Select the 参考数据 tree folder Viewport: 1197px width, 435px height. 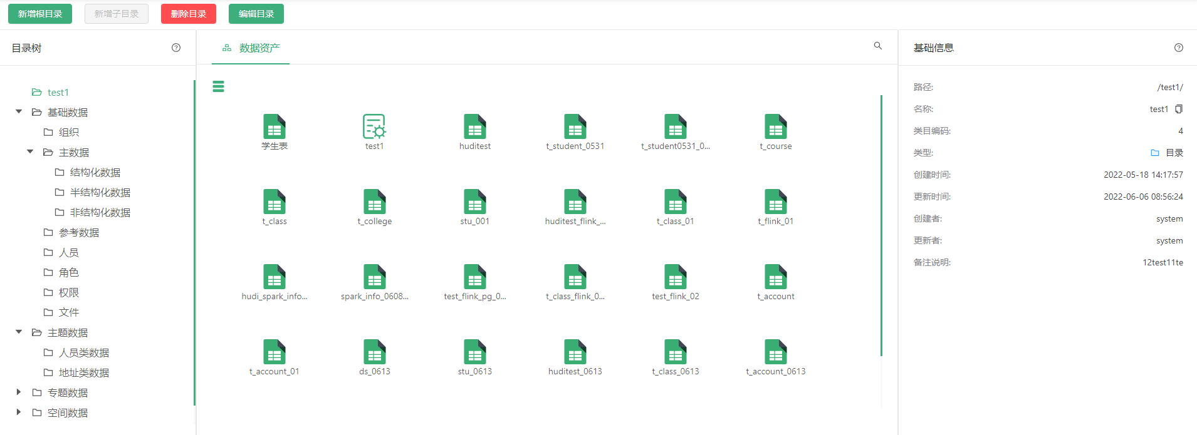pos(79,232)
